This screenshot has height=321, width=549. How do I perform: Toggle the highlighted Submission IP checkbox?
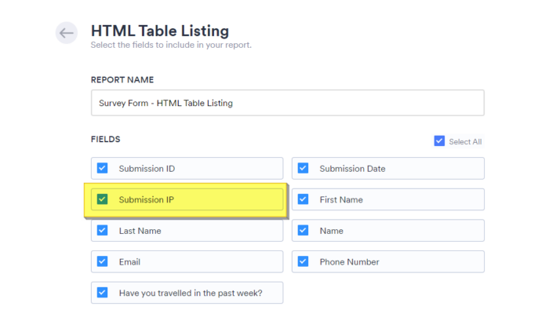pos(102,199)
